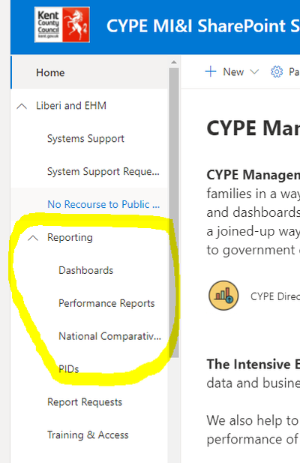Collapse the Liberi and EHM section
The height and width of the screenshot is (463, 300).
point(22,106)
